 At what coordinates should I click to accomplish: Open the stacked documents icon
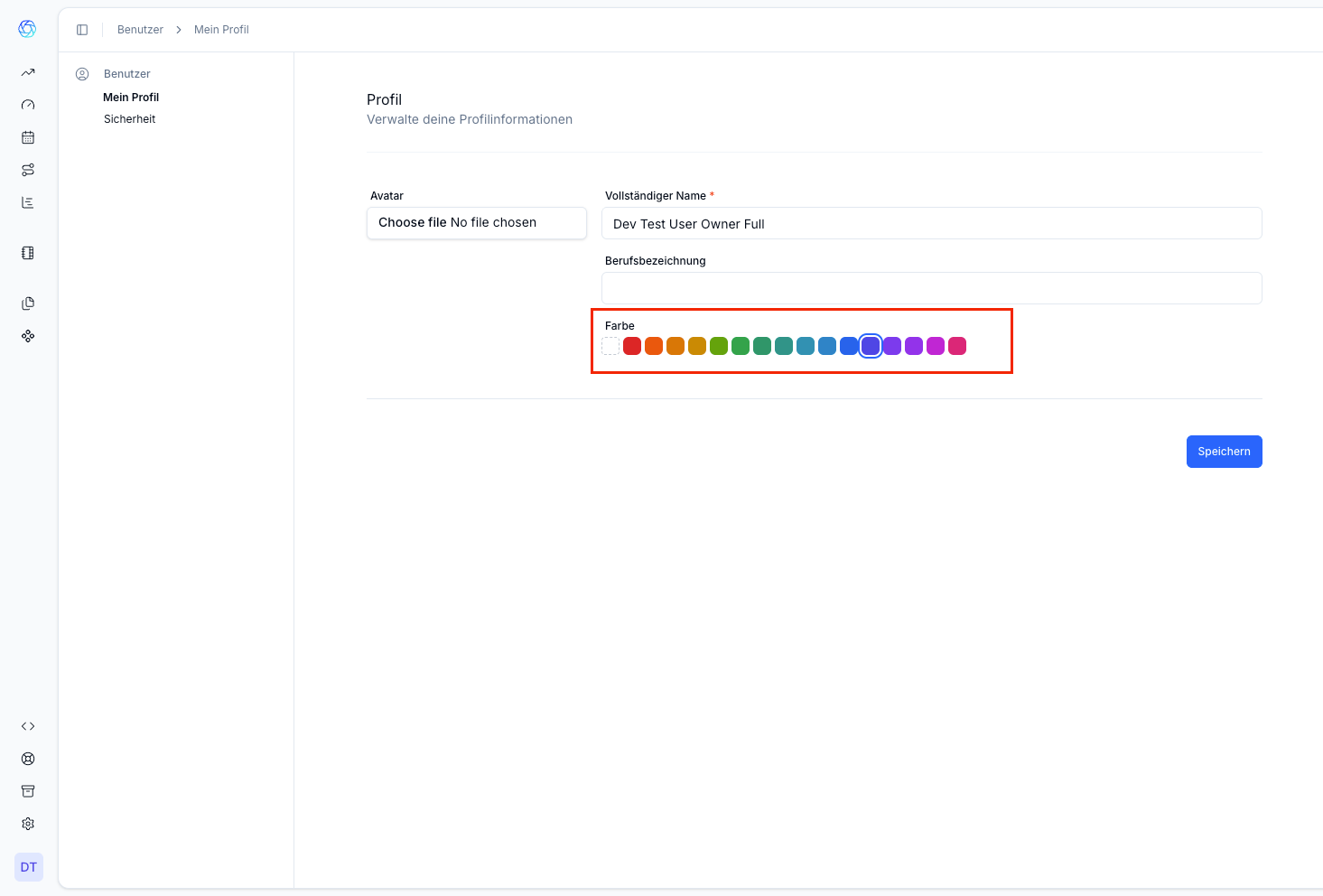(28, 303)
